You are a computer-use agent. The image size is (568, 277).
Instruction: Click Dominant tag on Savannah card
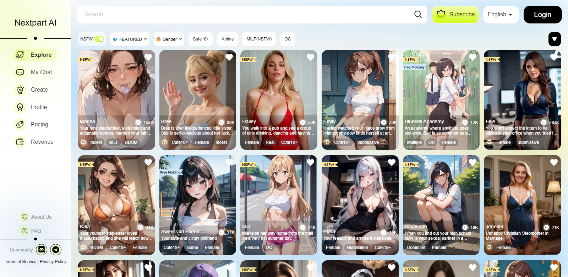[x=416, y=248]
